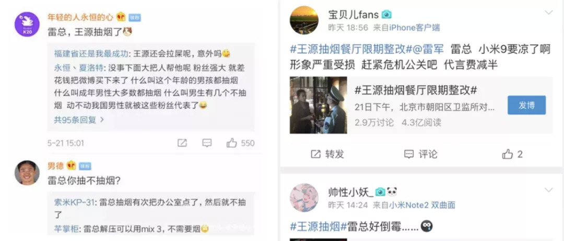This screenshot has width=564, height=241.
Task: Open 年轻的人永恒的心 purple K20 avatar
Action: click(x=27, y=24)
